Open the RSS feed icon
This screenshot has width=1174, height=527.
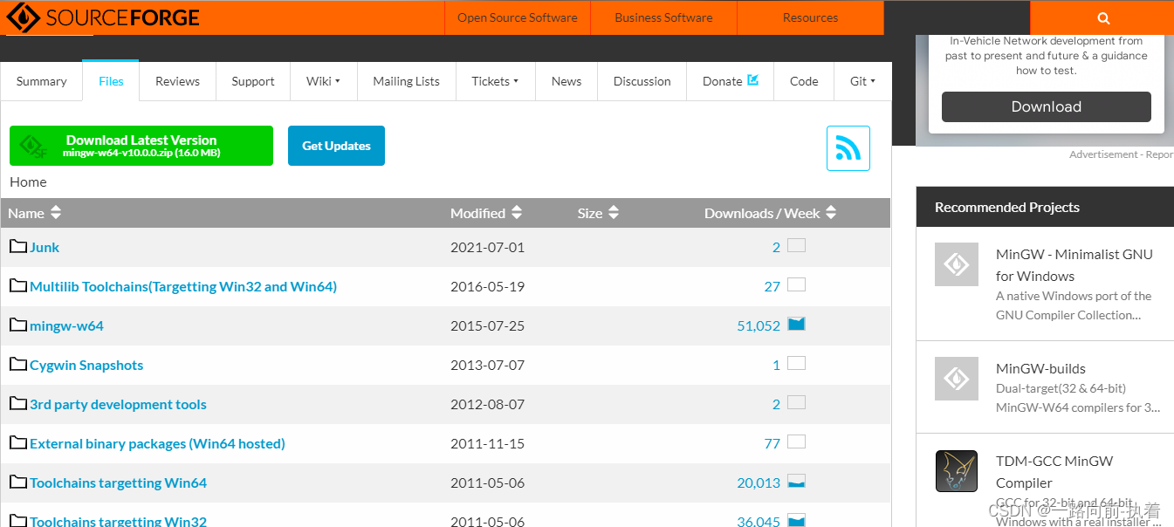pos(848,148)
